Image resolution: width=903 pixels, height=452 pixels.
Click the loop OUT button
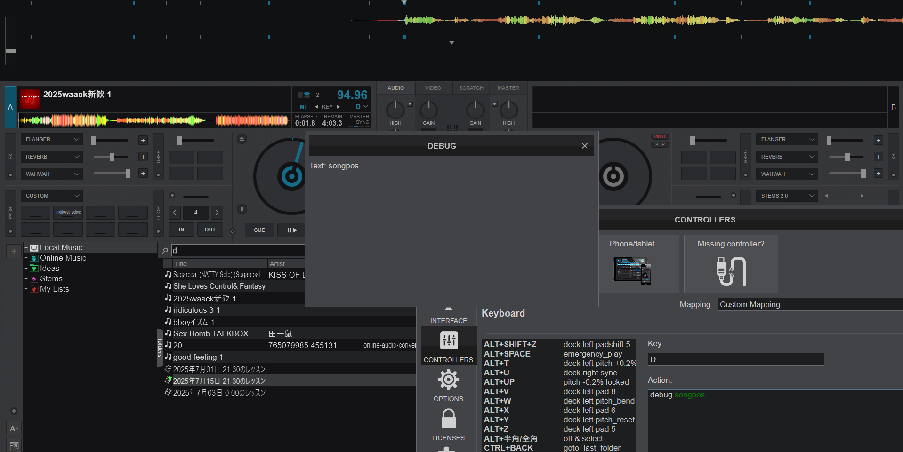[210, 230]
